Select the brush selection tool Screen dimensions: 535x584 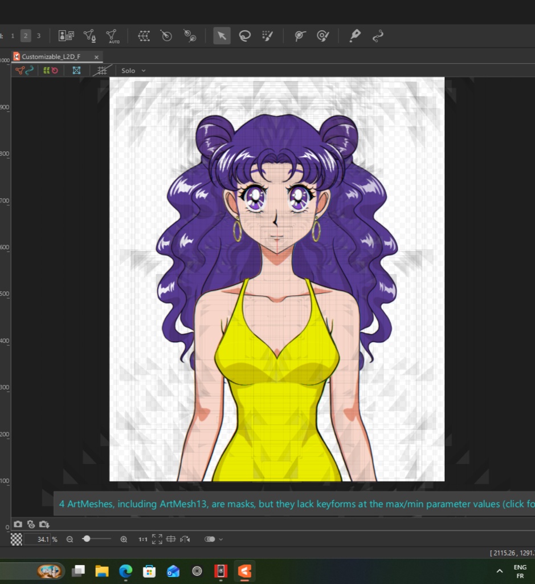pos(267,36)
